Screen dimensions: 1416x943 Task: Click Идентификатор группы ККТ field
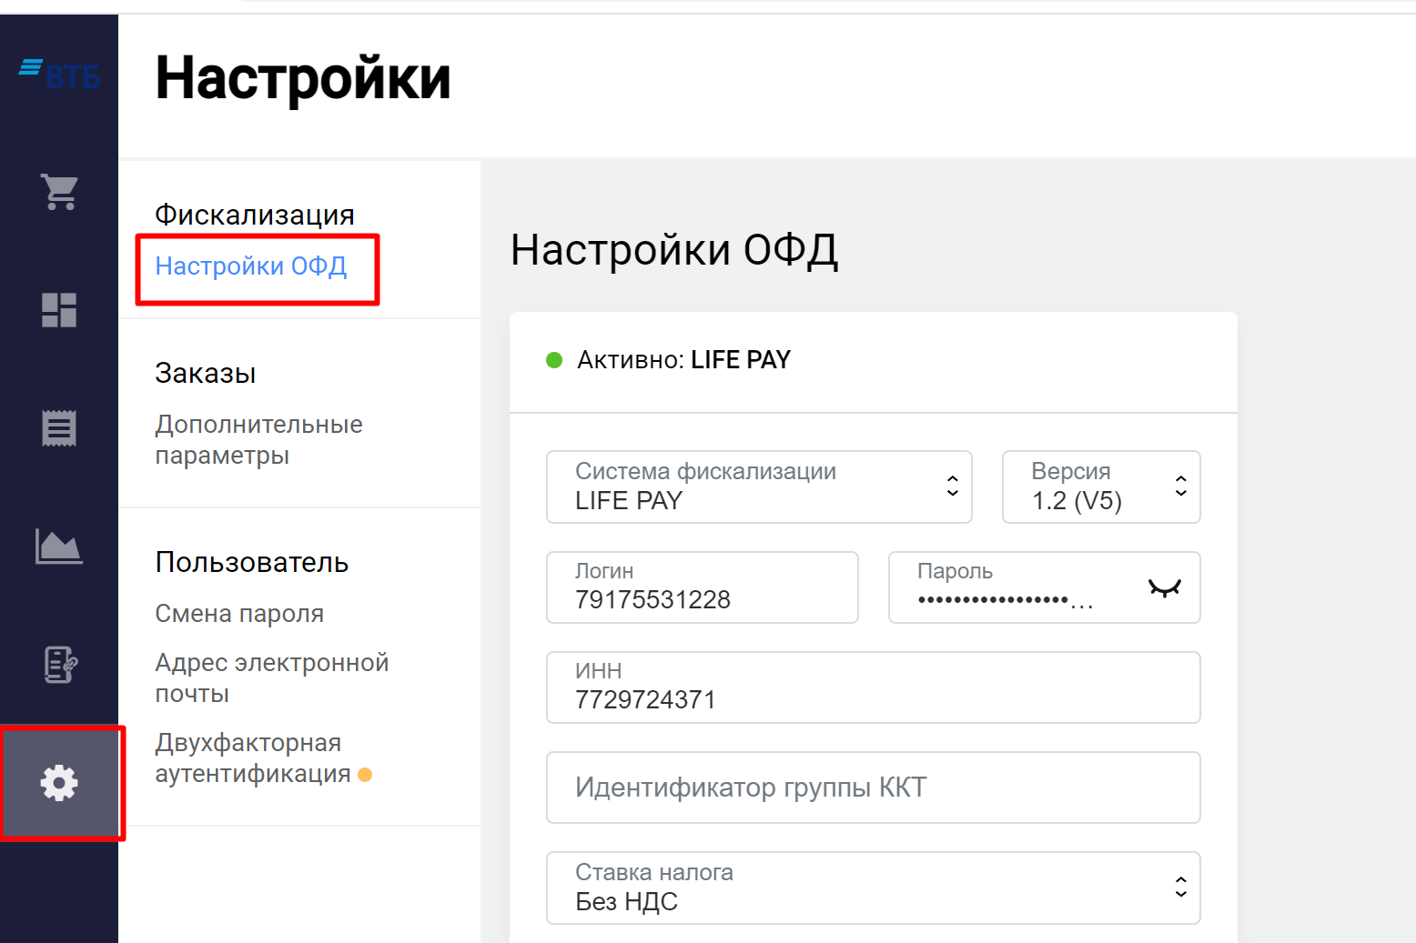873,788
